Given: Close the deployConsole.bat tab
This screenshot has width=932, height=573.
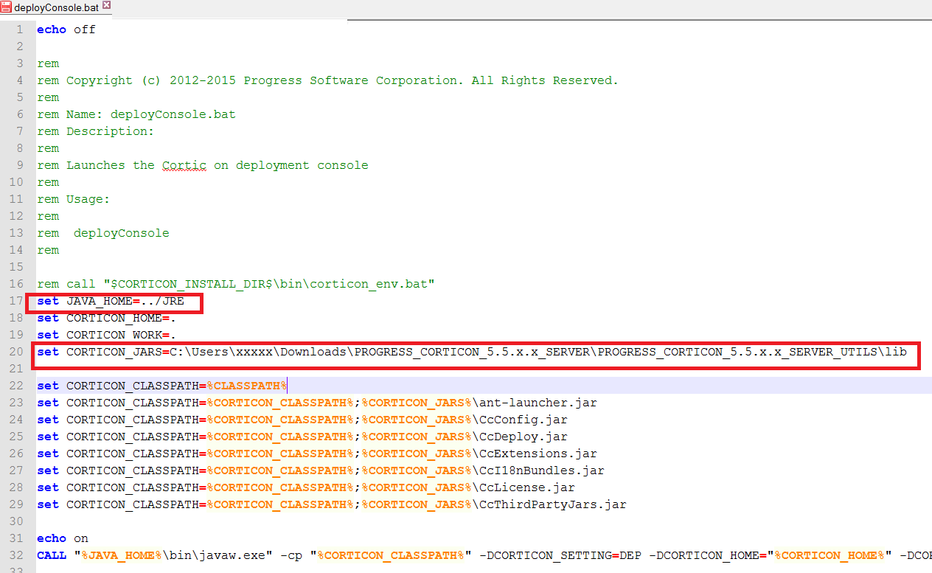Looking at the screenshot, I should click(106, 6).
